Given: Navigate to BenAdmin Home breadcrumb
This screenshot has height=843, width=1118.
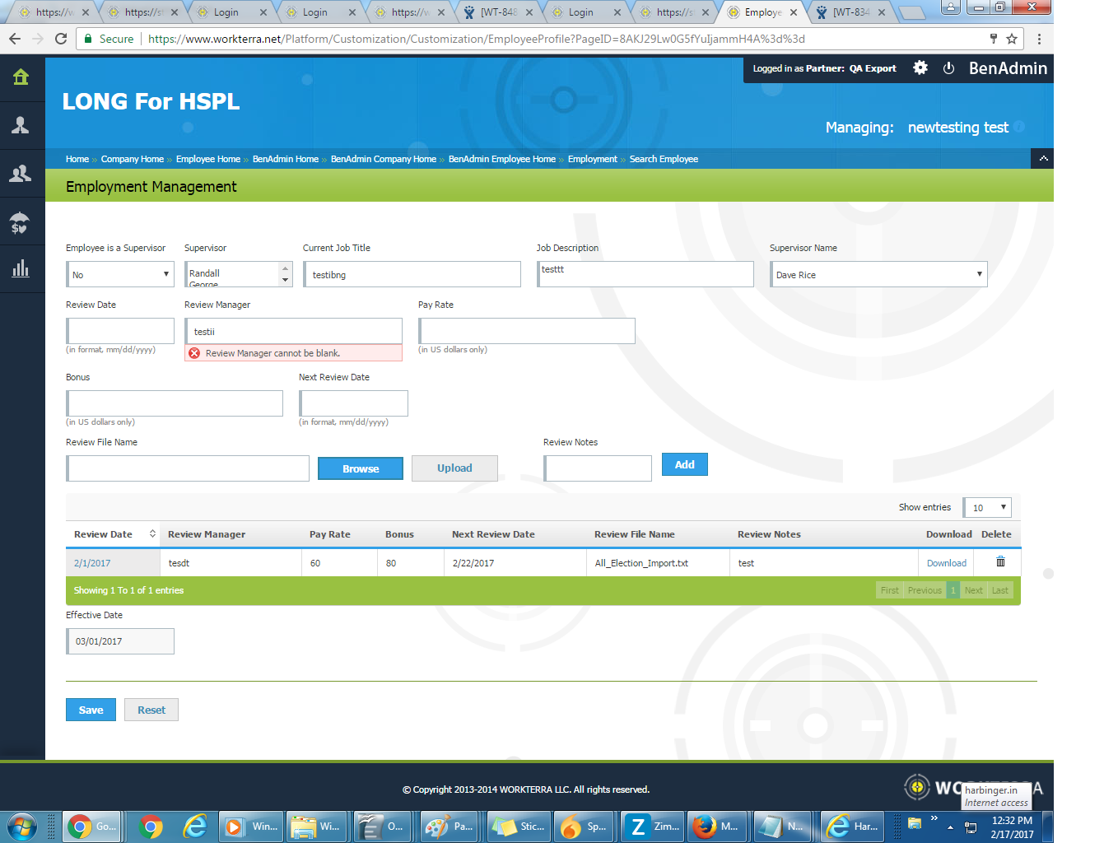Looking at the screenshot, I should tap(285, 160).
